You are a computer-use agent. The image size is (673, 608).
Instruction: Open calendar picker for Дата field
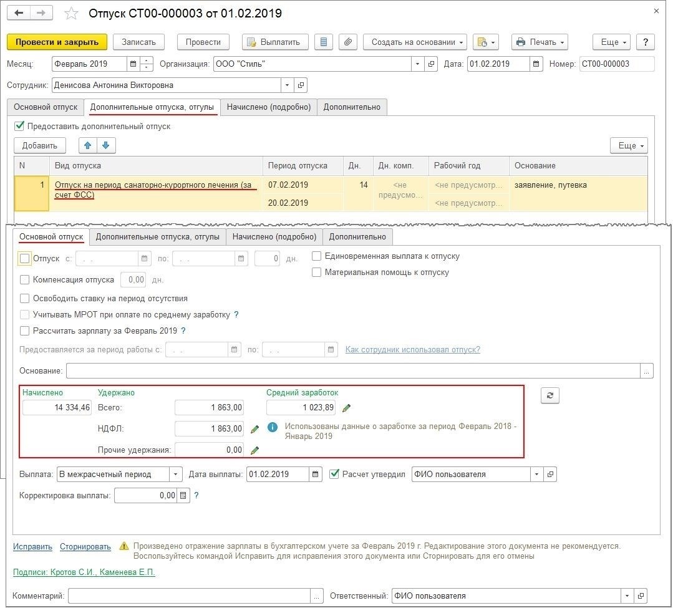coord(536,64)
